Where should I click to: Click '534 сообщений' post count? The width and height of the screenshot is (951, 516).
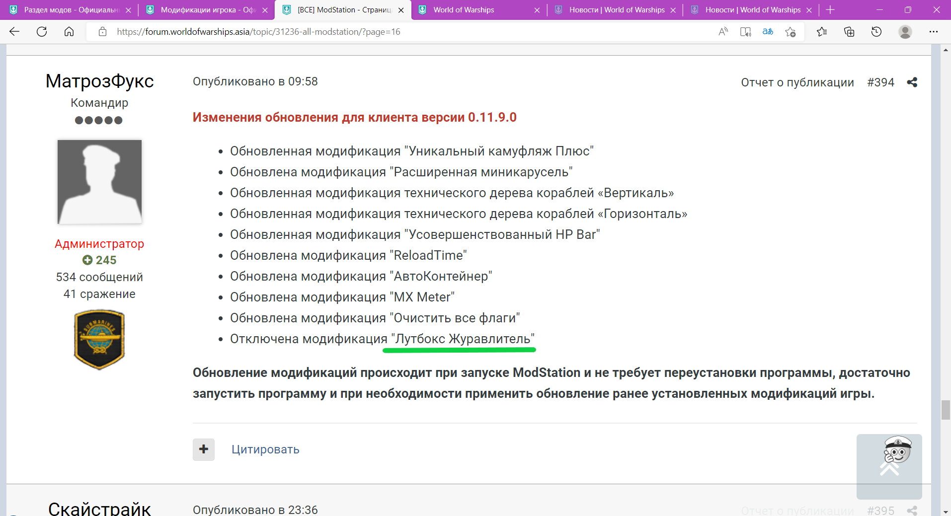[99, 277]
